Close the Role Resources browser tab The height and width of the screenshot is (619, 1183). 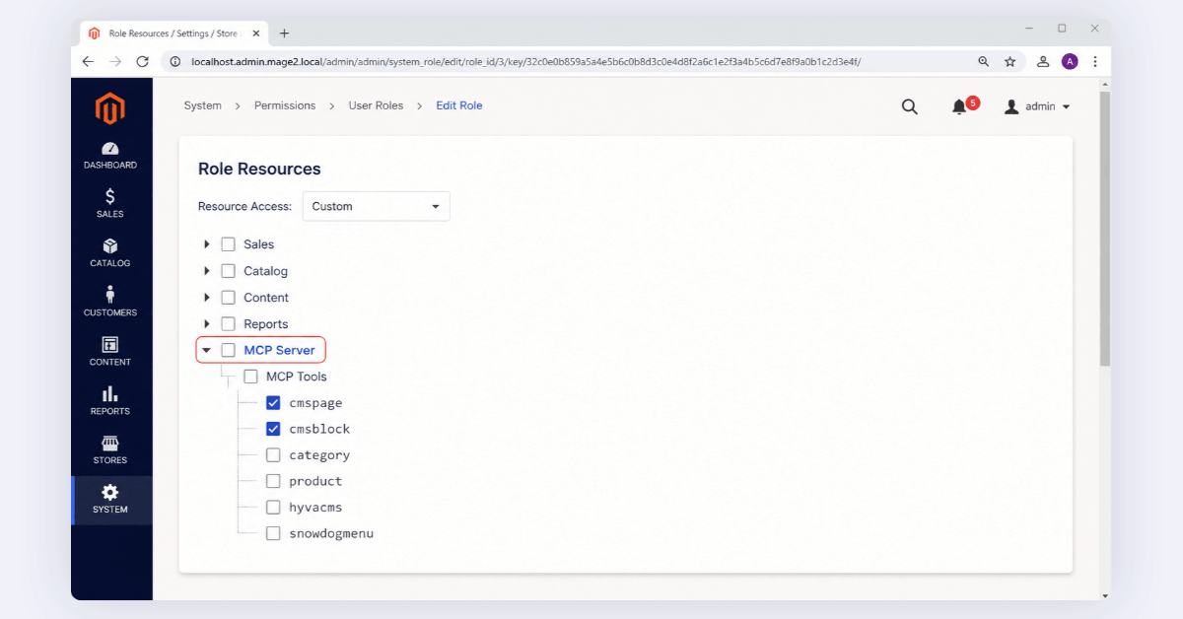[256, 33]
